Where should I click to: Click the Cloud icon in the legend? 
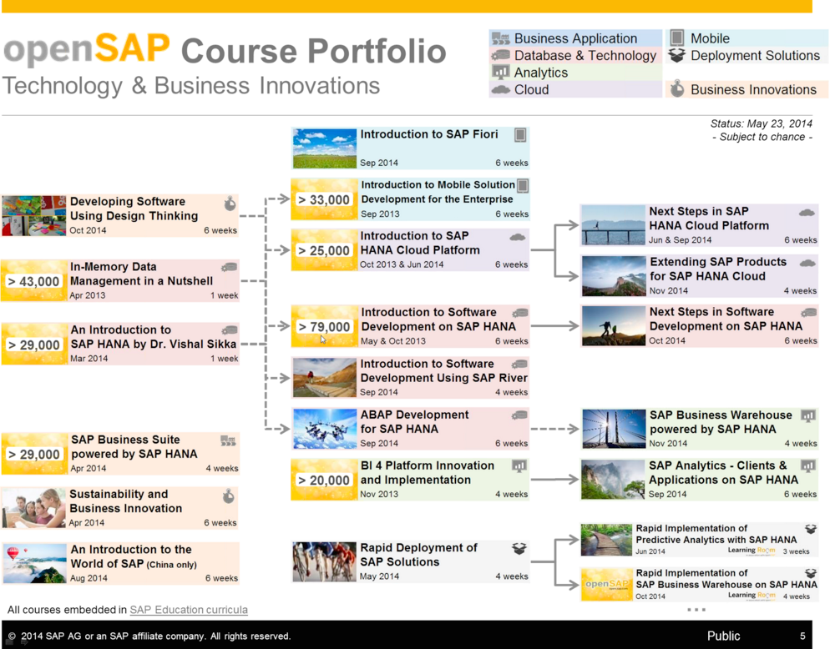pyautogui.click(x=500, y=89)
